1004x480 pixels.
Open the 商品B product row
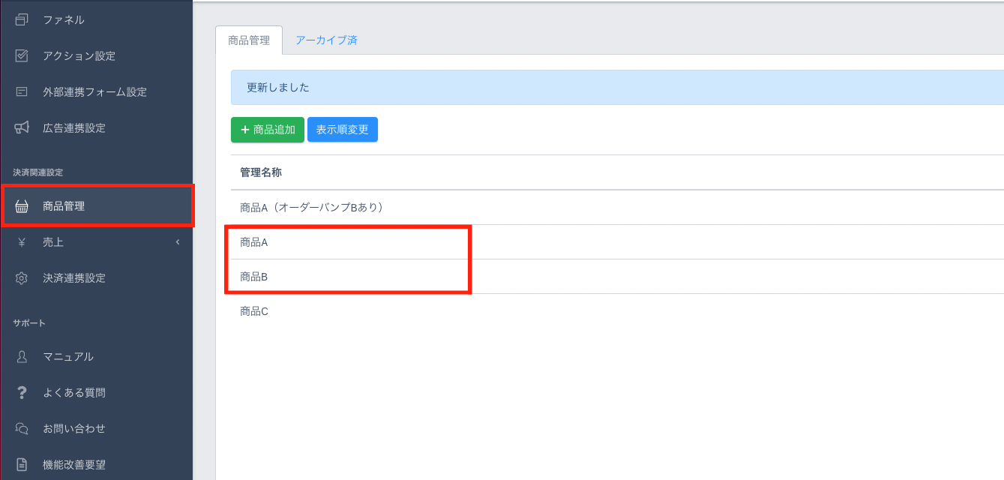point(254,277)
